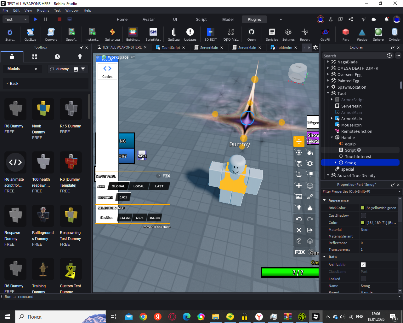
Task: Select the F3X Collision tool
Action: pyautogui.click(x=310, y=175)
